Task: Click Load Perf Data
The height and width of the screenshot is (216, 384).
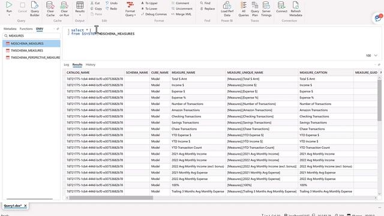Action: pyautogui.click(x=227, y=9)
